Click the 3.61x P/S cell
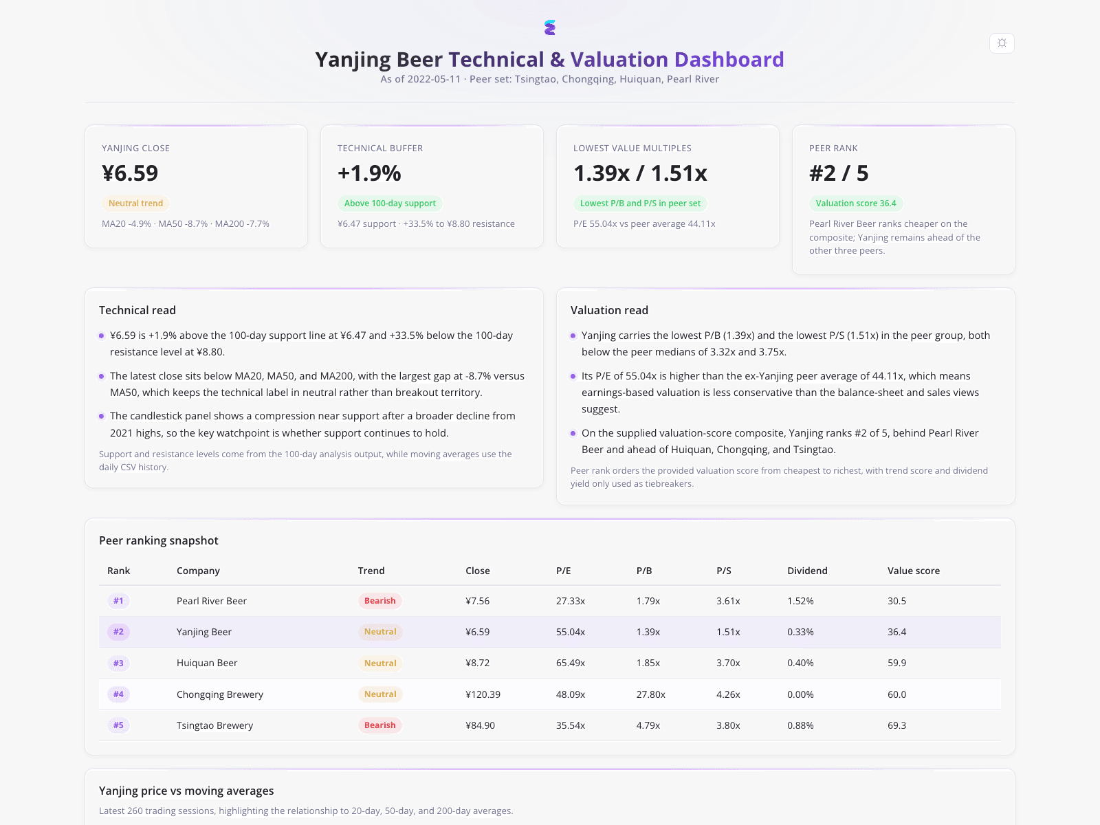This screenshot has width=1100, height=825. coord(728,601)
